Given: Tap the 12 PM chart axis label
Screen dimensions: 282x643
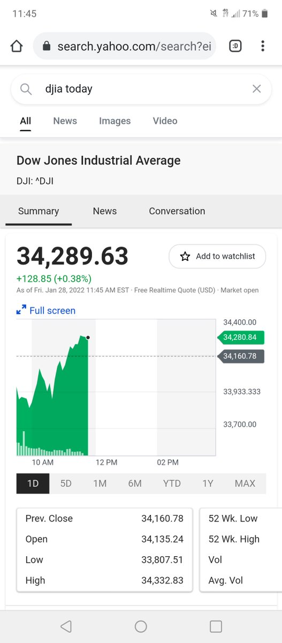Looking at the screenshot, I should coord(106,462).
